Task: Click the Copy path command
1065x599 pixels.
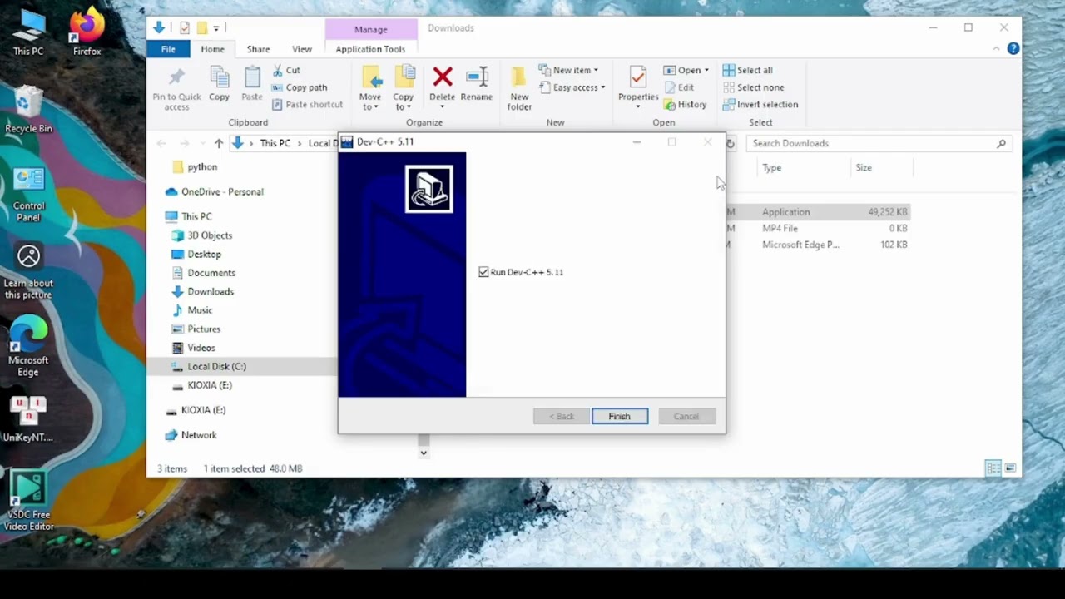Action: point(300,87)
